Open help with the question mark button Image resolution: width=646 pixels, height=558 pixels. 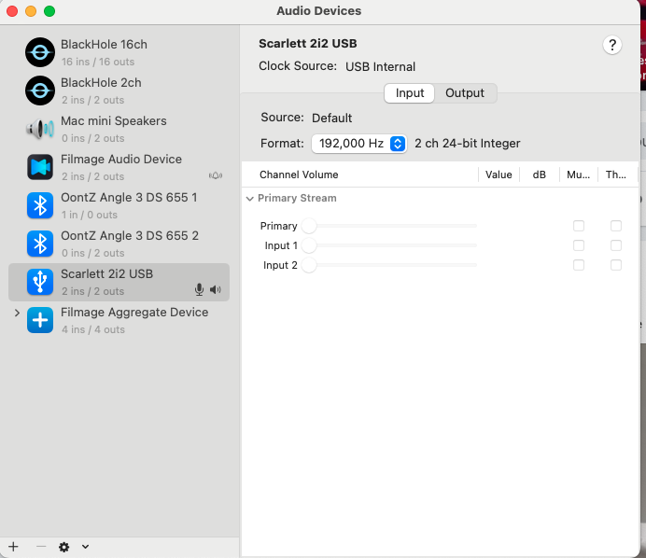[612, 45]
